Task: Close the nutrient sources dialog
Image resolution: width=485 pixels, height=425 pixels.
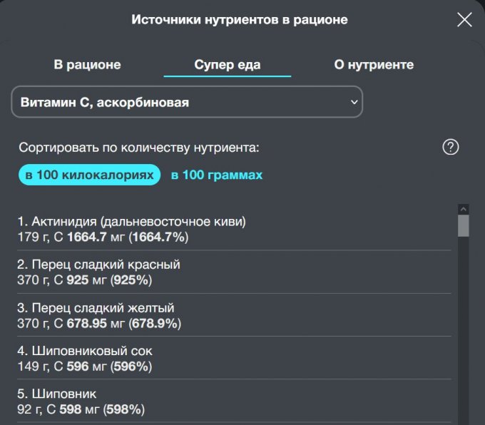Action: [464, 20]
